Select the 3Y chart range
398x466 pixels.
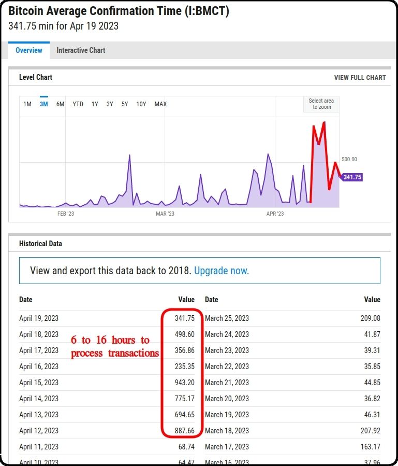click(x=110, y=104)
